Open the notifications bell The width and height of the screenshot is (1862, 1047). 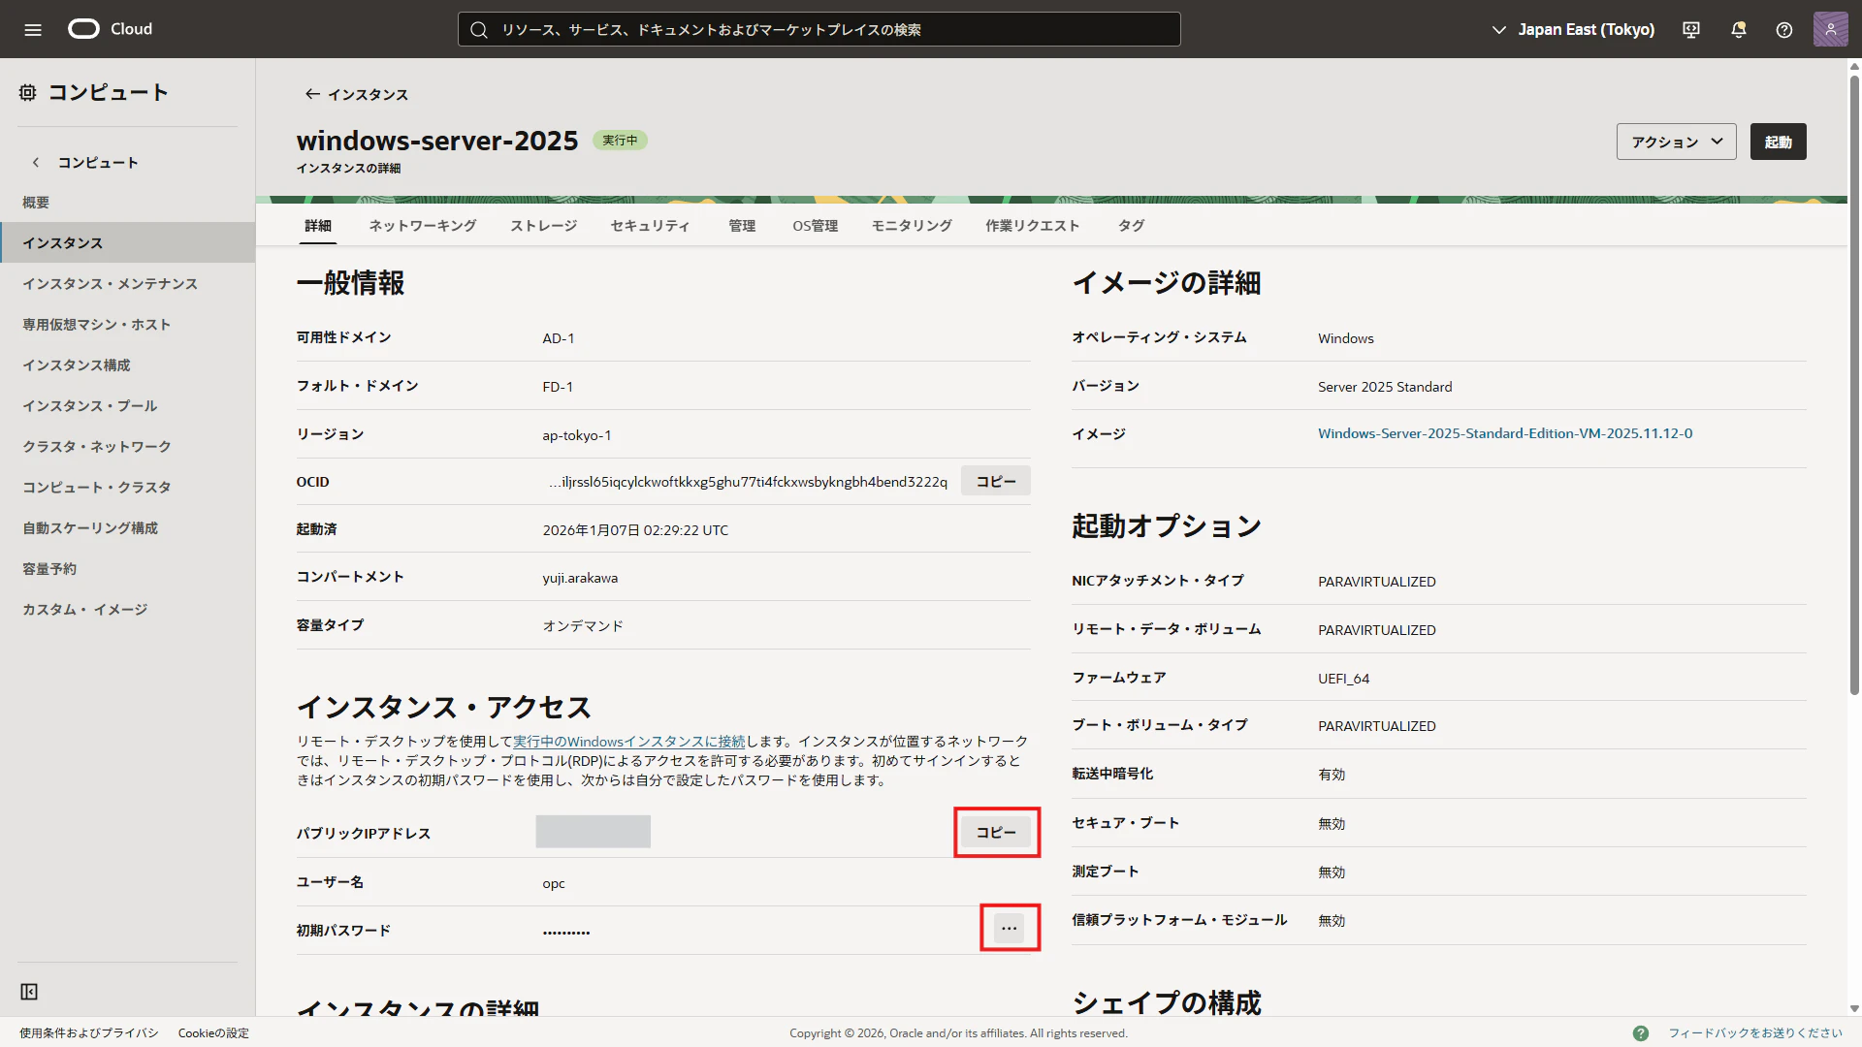coord(1739,29)
